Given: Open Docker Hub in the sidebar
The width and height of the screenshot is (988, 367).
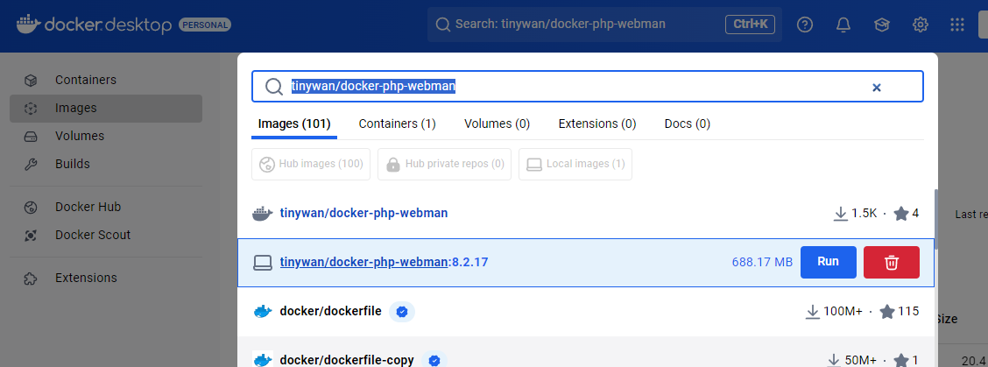Looking at the screenshot, I should 106,208.
